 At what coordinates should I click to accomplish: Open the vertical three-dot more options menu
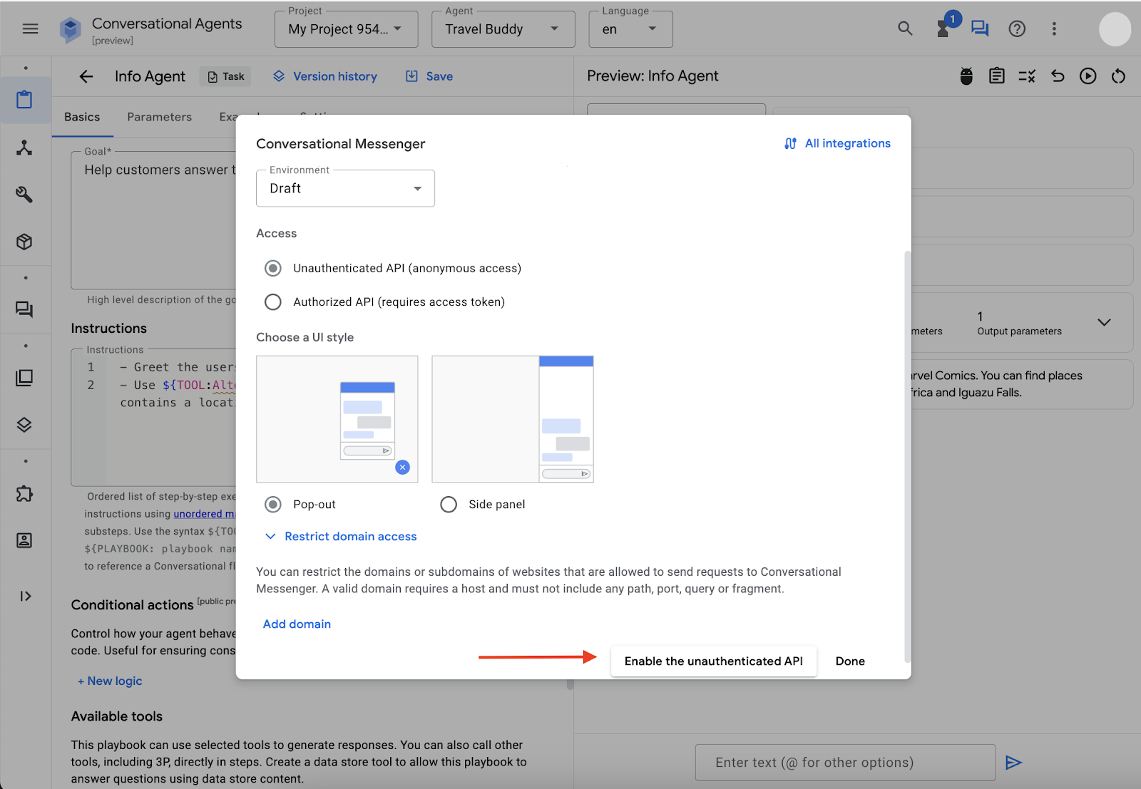pos(1054,29)
